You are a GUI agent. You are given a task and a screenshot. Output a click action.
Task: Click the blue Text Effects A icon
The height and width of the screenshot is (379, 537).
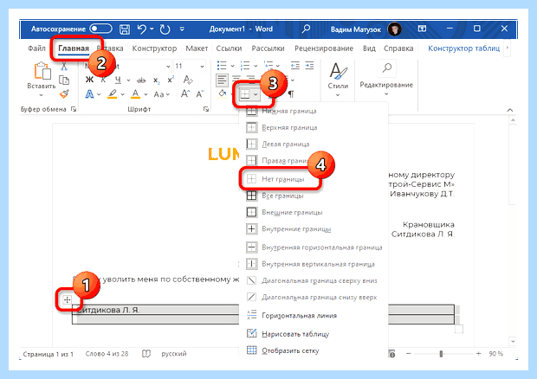coord(90,93)
